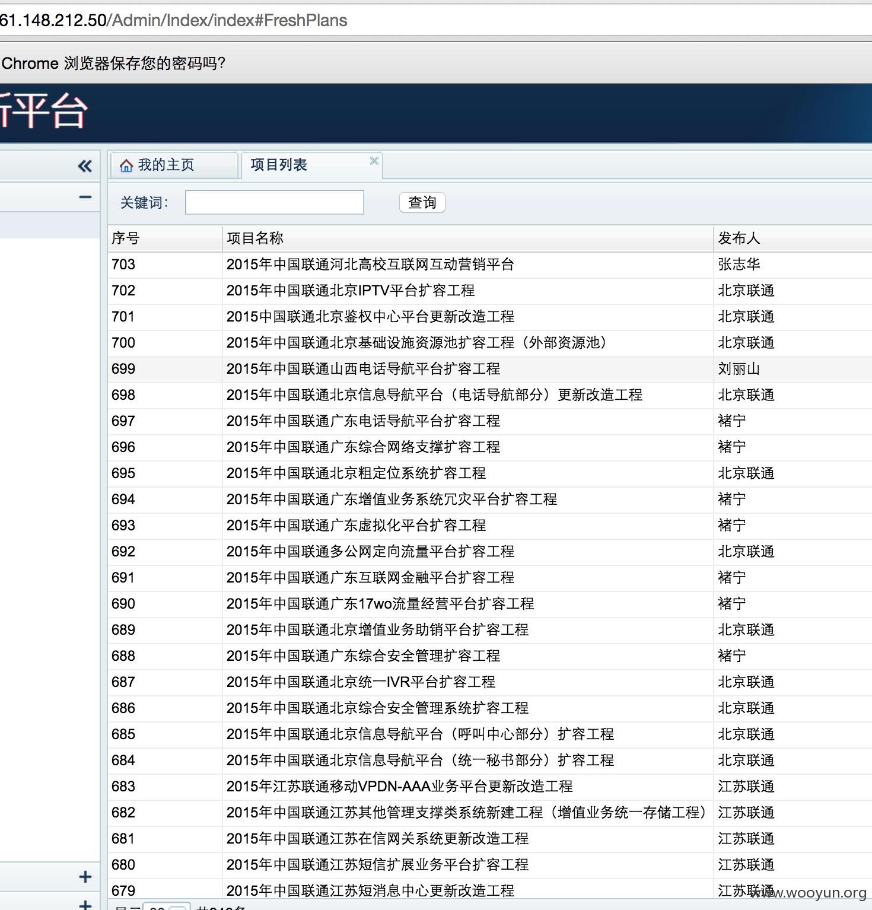
Task: Collapse the sidebar section with minus icon
Action: (x=85, y=197)
